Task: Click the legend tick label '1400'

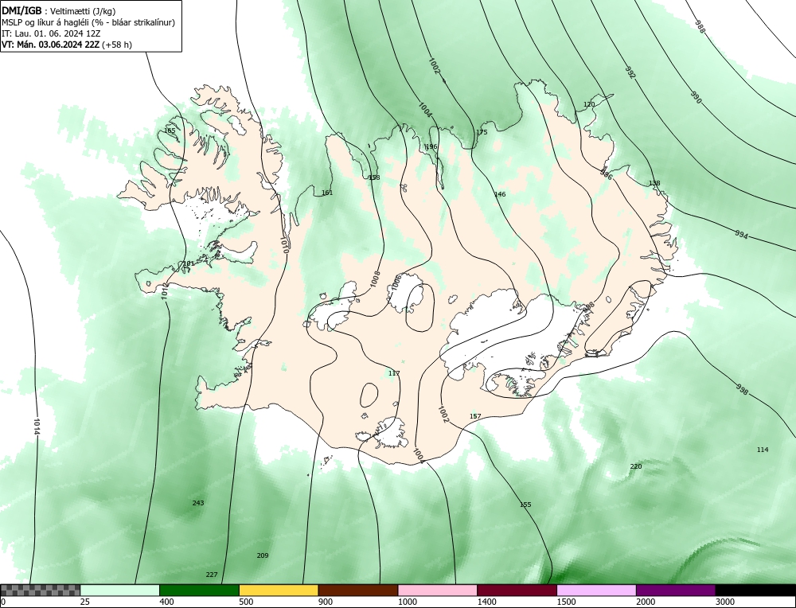Action: (x=487, y=602)
